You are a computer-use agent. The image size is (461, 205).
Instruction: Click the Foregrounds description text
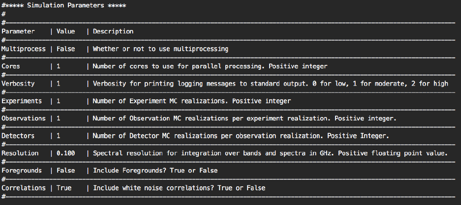tap(155, 171)
